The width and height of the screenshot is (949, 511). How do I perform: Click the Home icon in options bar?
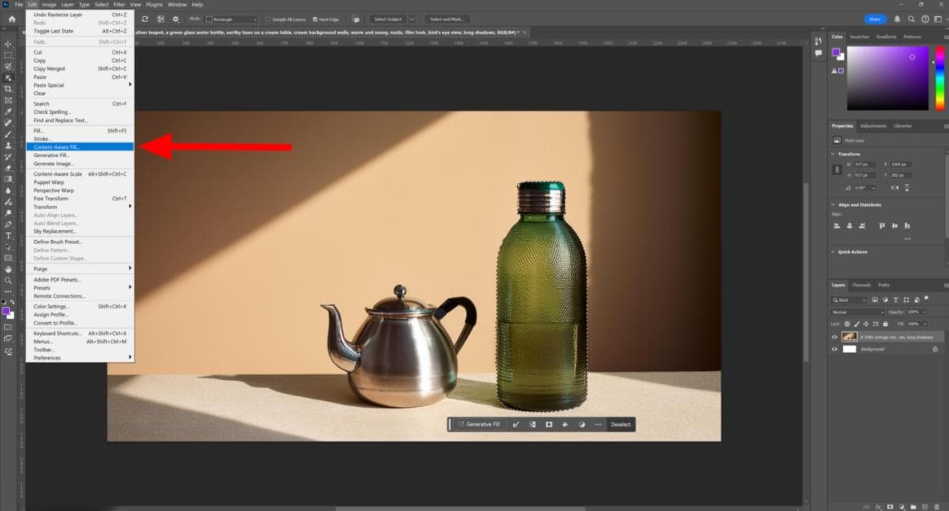coord(11,20)
